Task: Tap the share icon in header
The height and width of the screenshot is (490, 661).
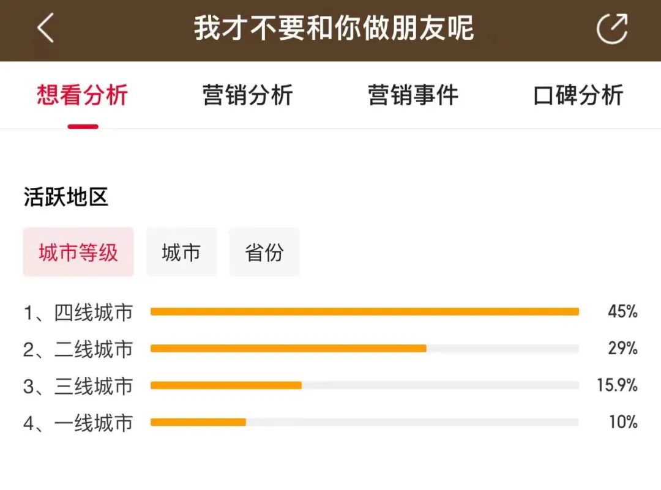Action: pos(611,29)
